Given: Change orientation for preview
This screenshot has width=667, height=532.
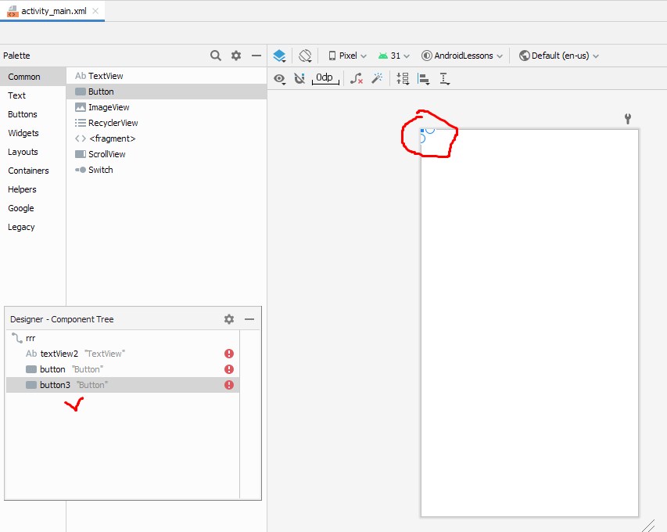Looking at the screenshot, I should point(305,56).
